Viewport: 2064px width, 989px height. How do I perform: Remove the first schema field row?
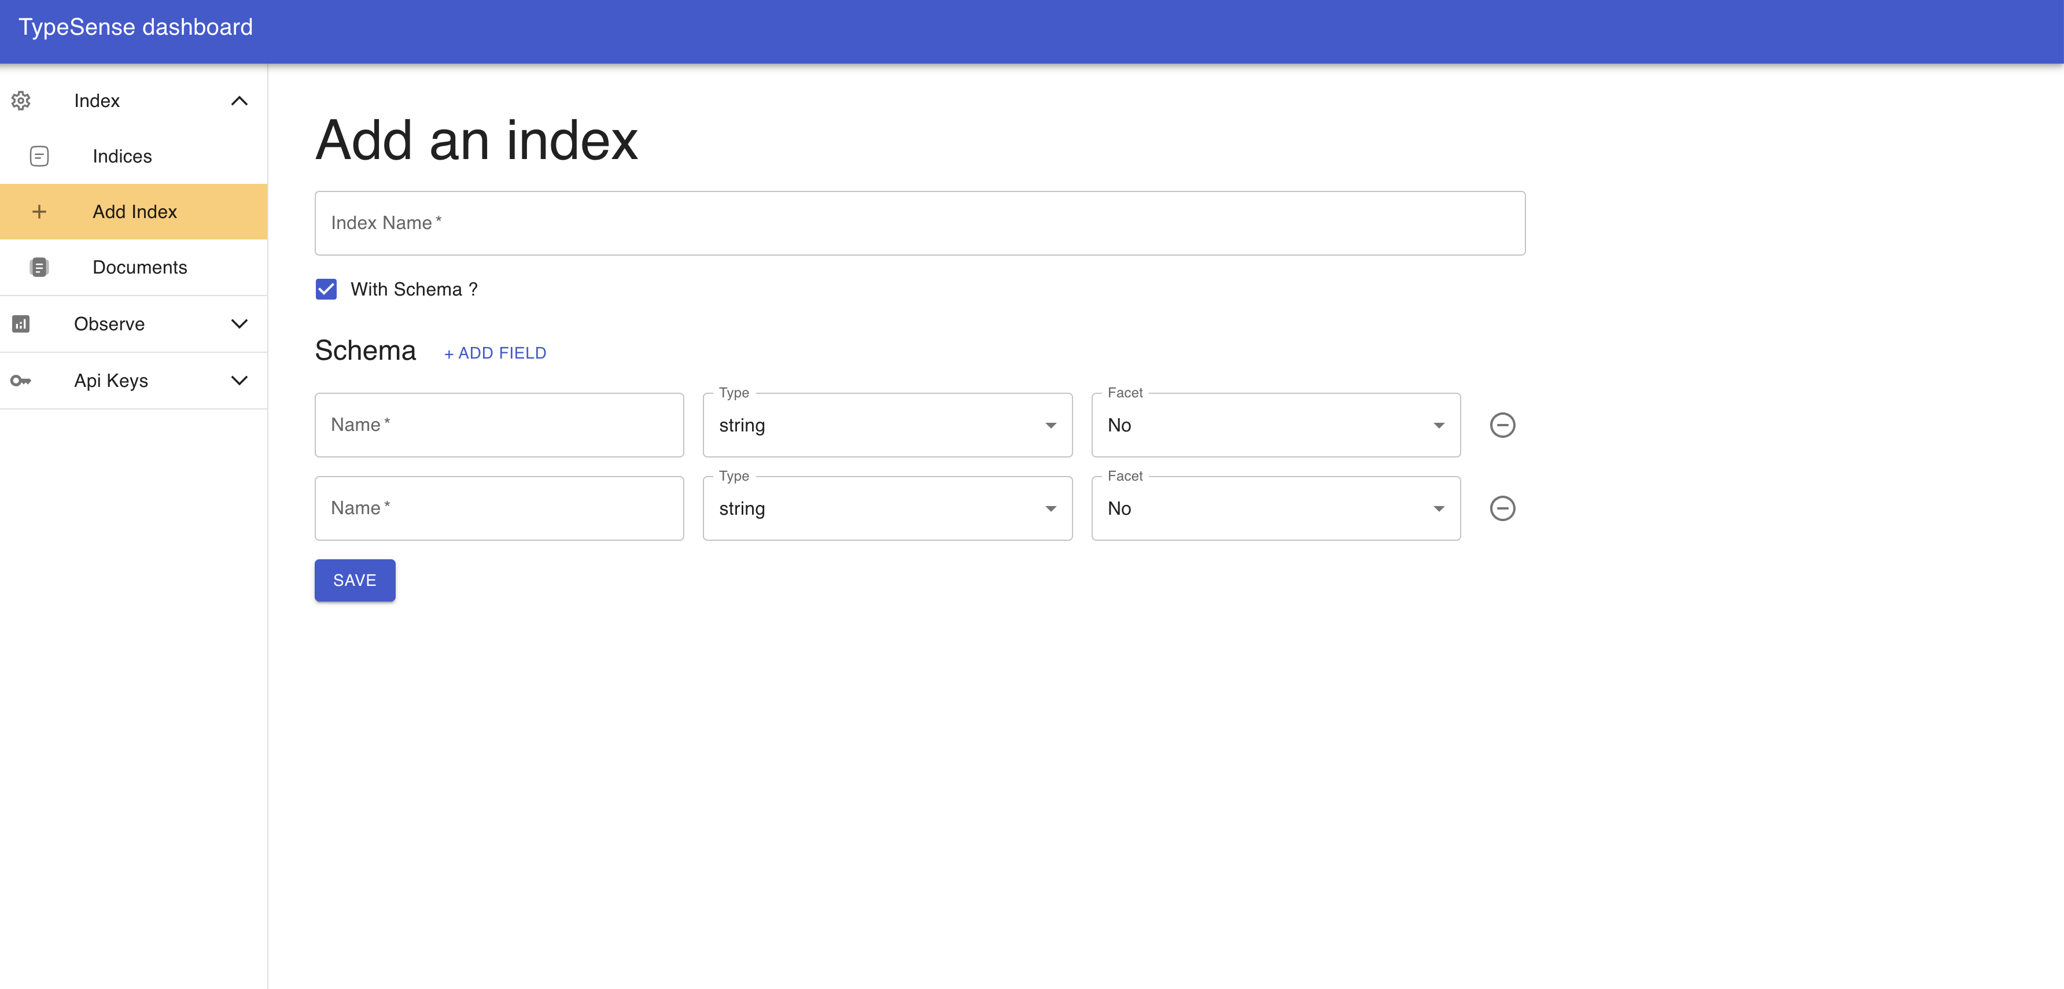(x=1502, y=425)
